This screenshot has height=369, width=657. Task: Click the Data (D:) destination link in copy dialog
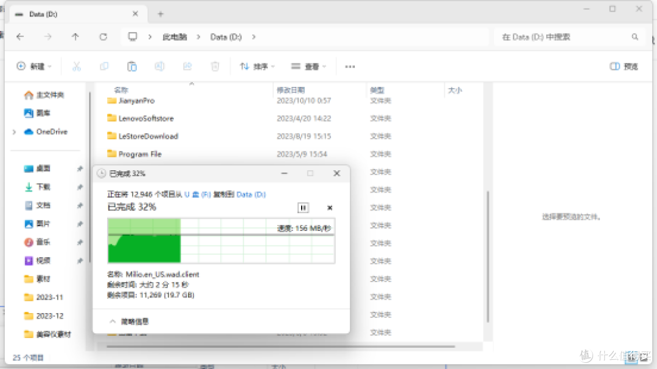tap(251, 195)
